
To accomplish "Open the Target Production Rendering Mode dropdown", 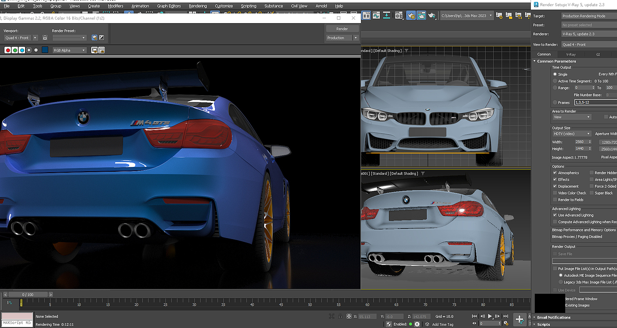I will (x=589, y=16).
